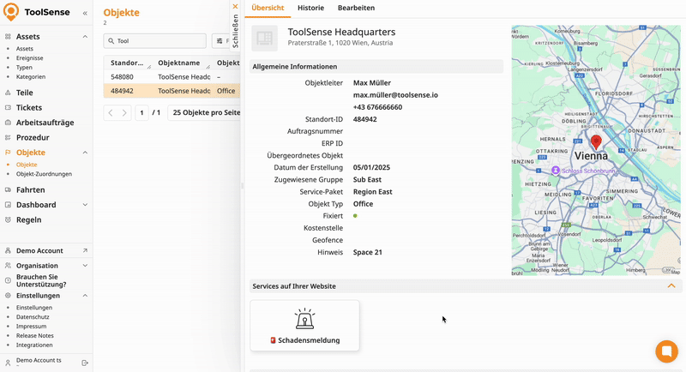Viewport: 686px width, 372px height.
Task: Collapse the sidebar with the double-chevron icon
Action: [85, 13]
